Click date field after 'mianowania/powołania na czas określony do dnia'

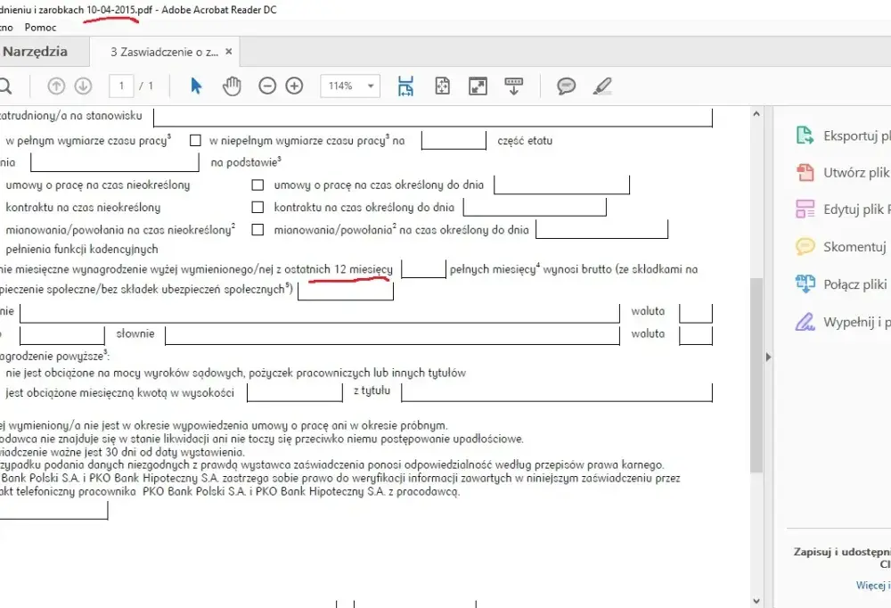[x=601, y=229]
